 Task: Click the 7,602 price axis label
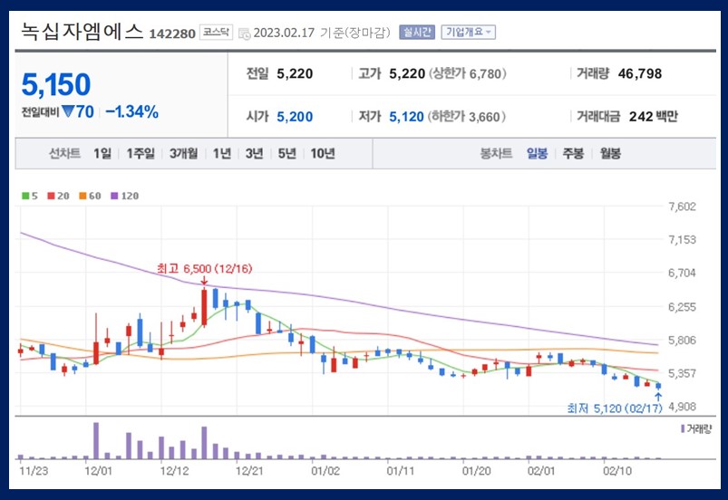(x=682, y=207)
